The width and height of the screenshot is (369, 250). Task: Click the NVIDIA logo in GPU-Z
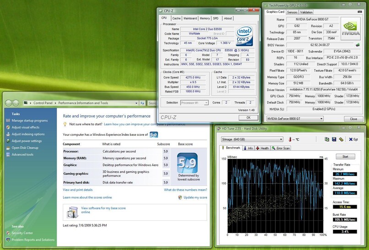click(351, 28)
